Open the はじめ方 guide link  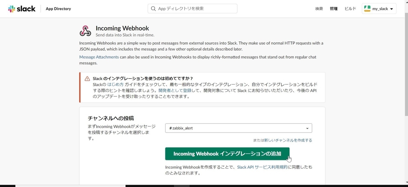[x=115, y=84]
